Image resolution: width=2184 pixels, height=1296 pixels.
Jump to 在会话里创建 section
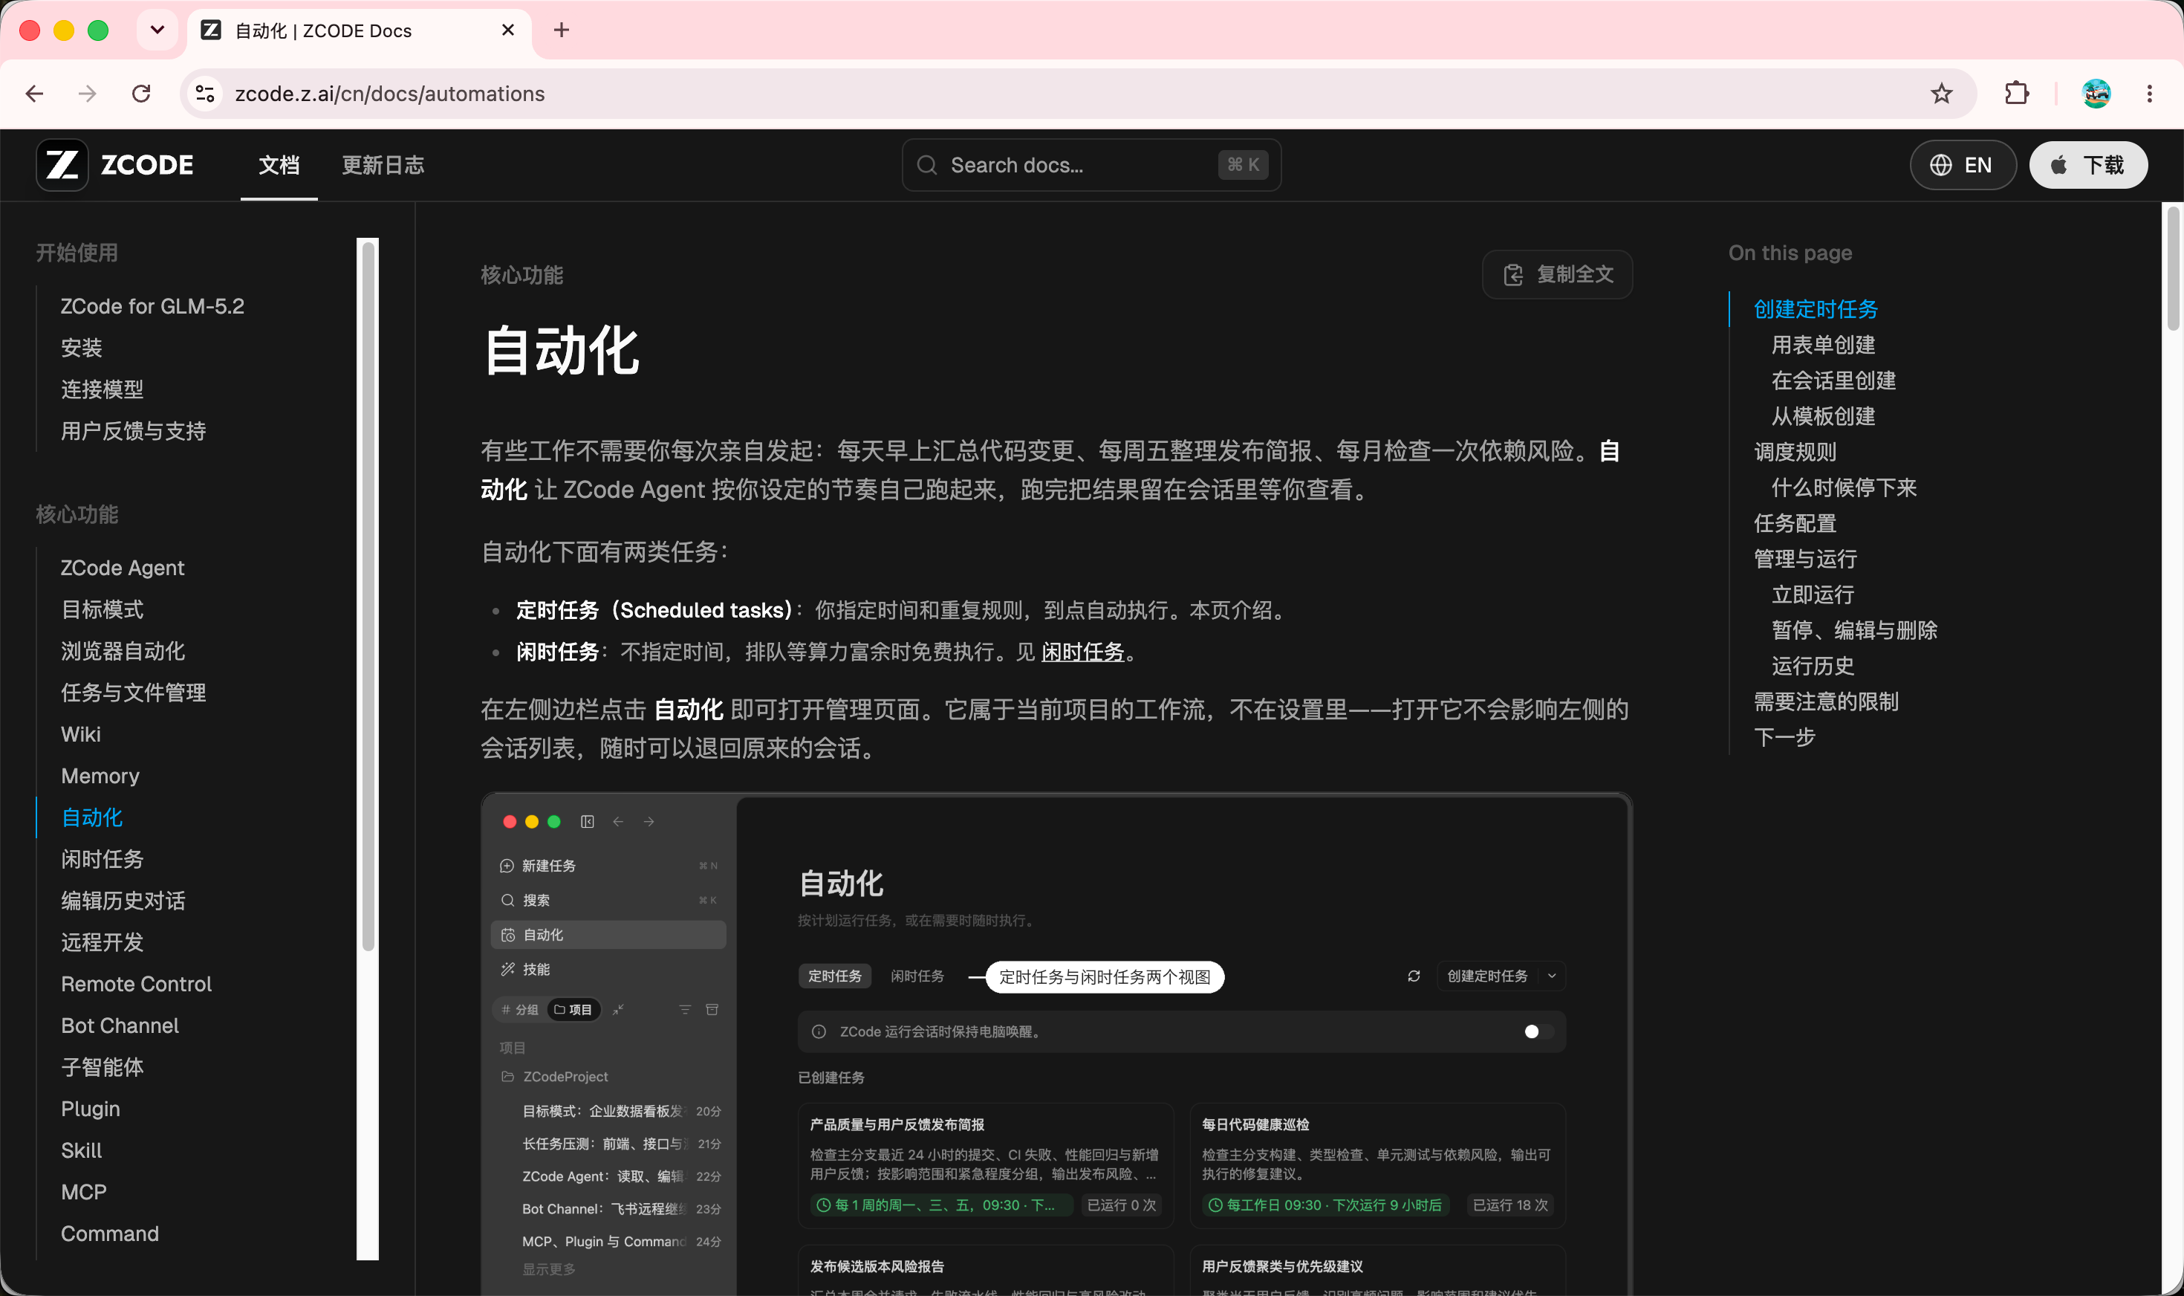tap(1834, 380)
